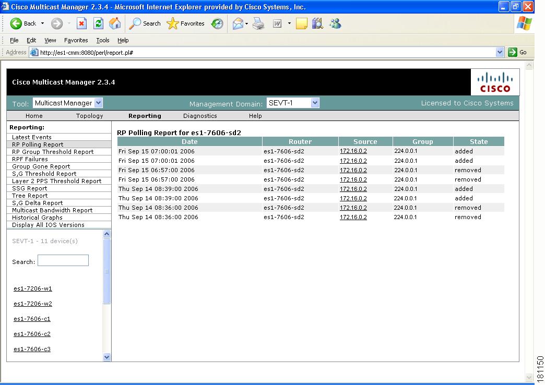Click the Address URL field
Image resolution: width=545 pixels, height=385 pixels.
click(x=267, y=53)
